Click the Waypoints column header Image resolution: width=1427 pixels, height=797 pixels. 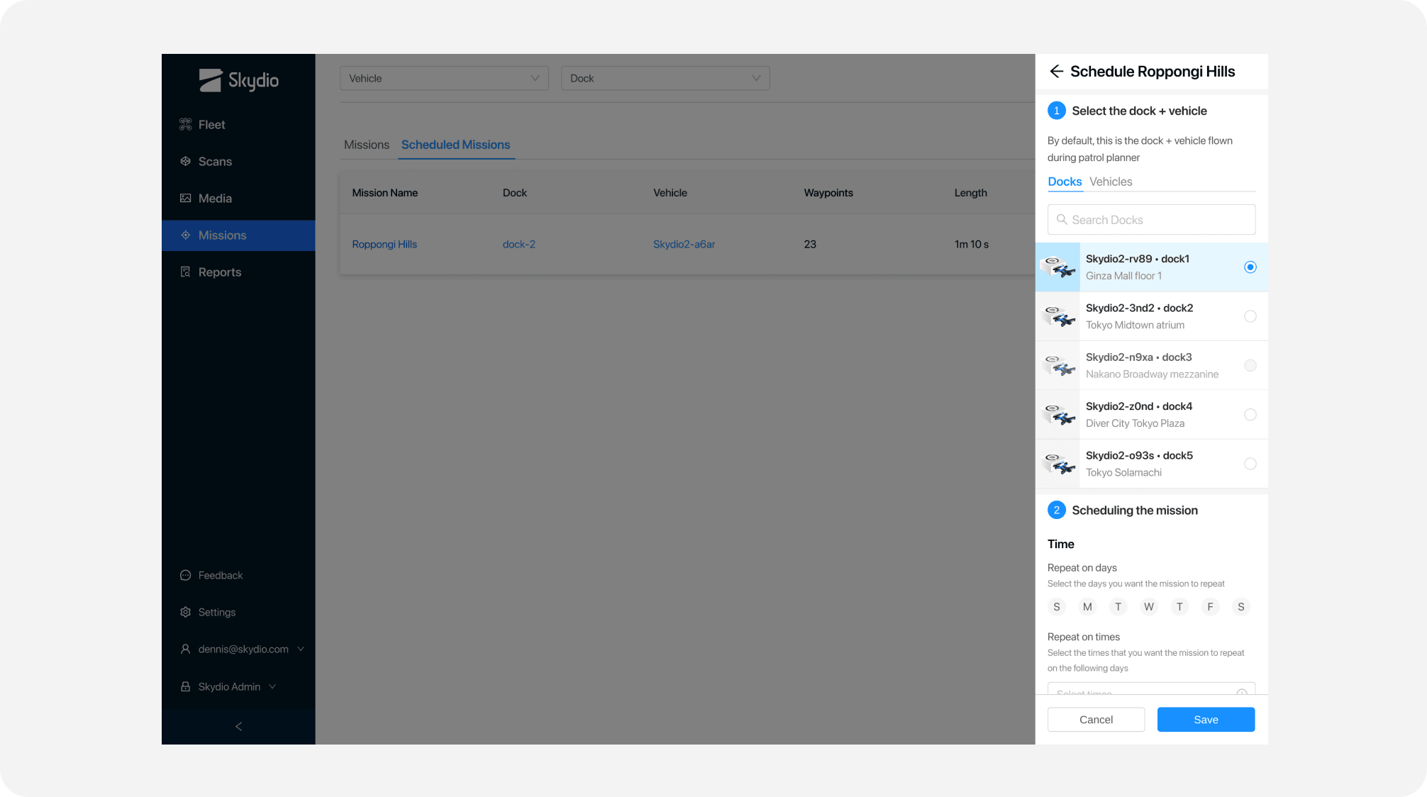click(x=828, y=193)
